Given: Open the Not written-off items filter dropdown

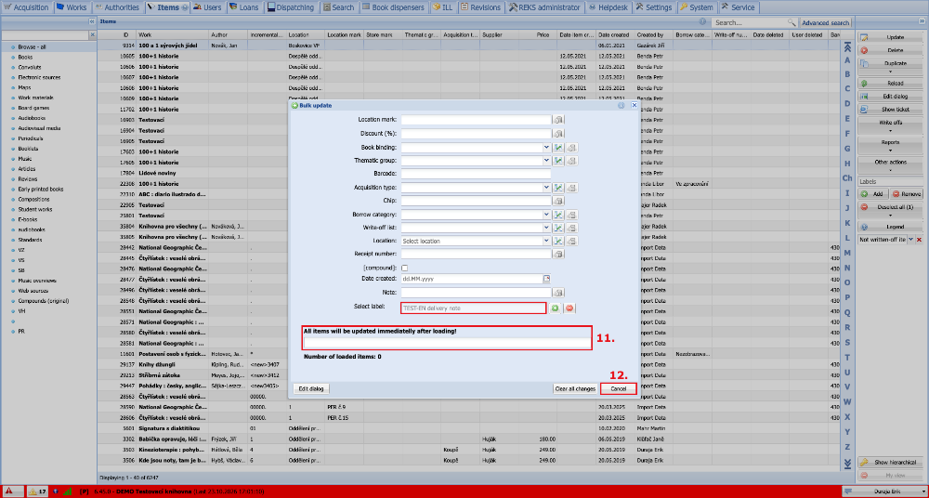Looking at the screenshot, I should [x=910, y=240].
